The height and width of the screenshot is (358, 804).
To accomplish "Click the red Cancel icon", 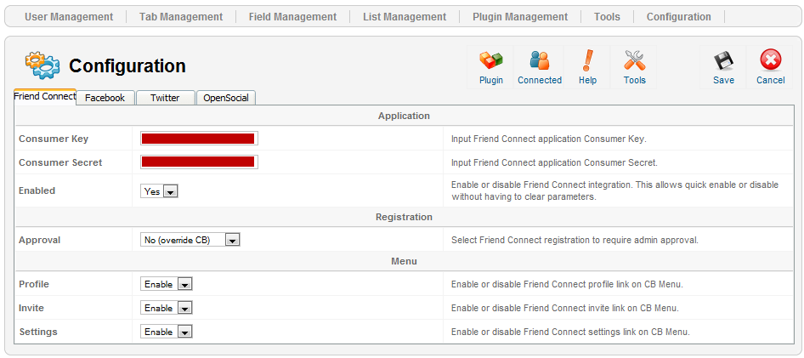I will tap(771, 60).
